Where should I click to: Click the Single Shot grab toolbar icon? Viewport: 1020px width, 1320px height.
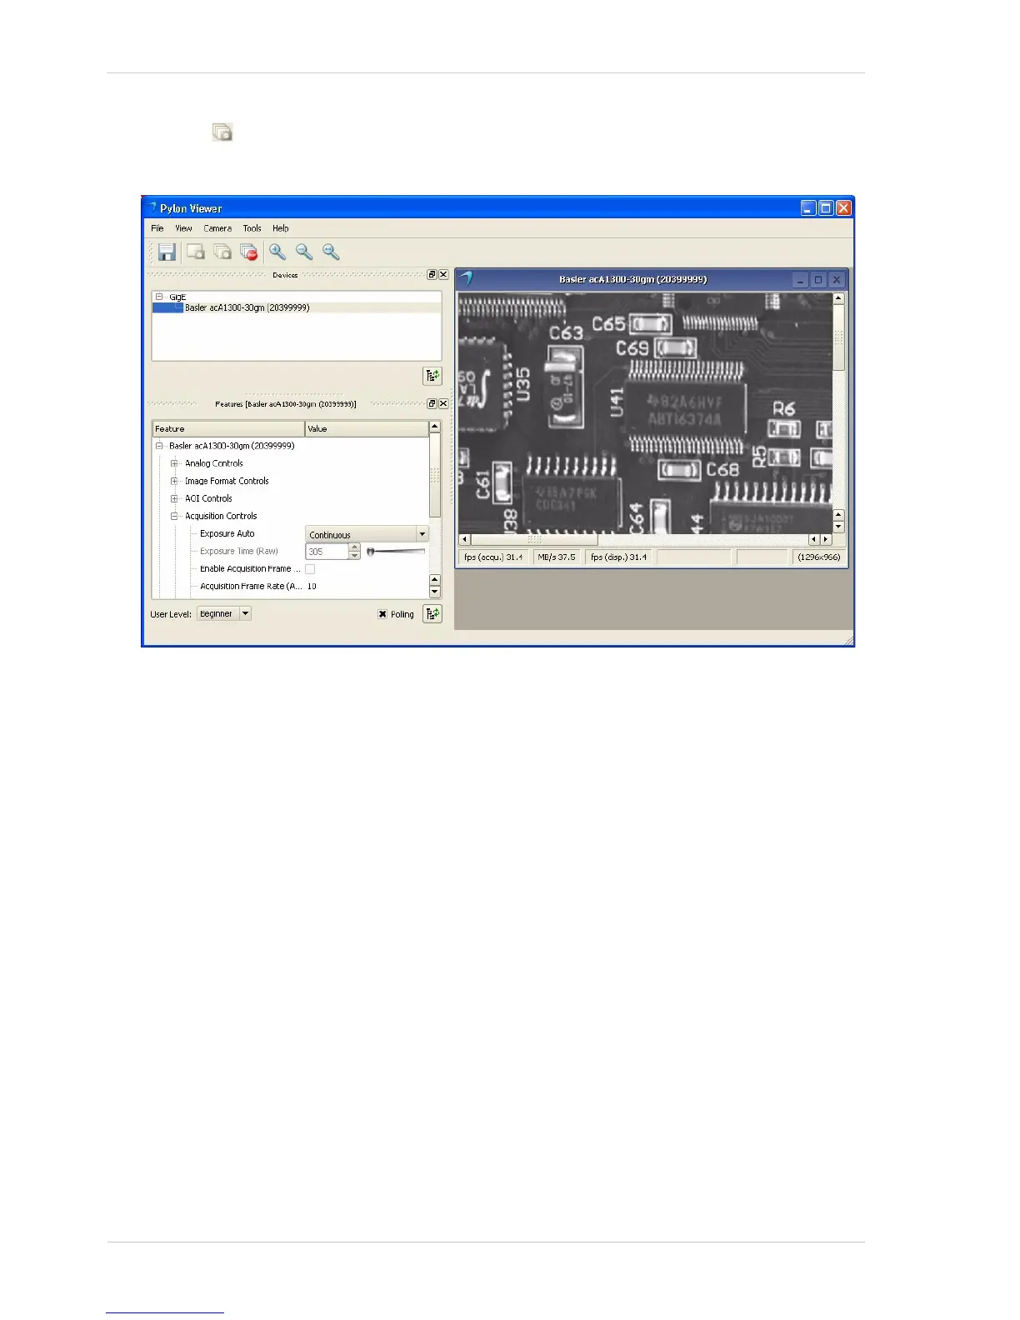pos(196,252)
